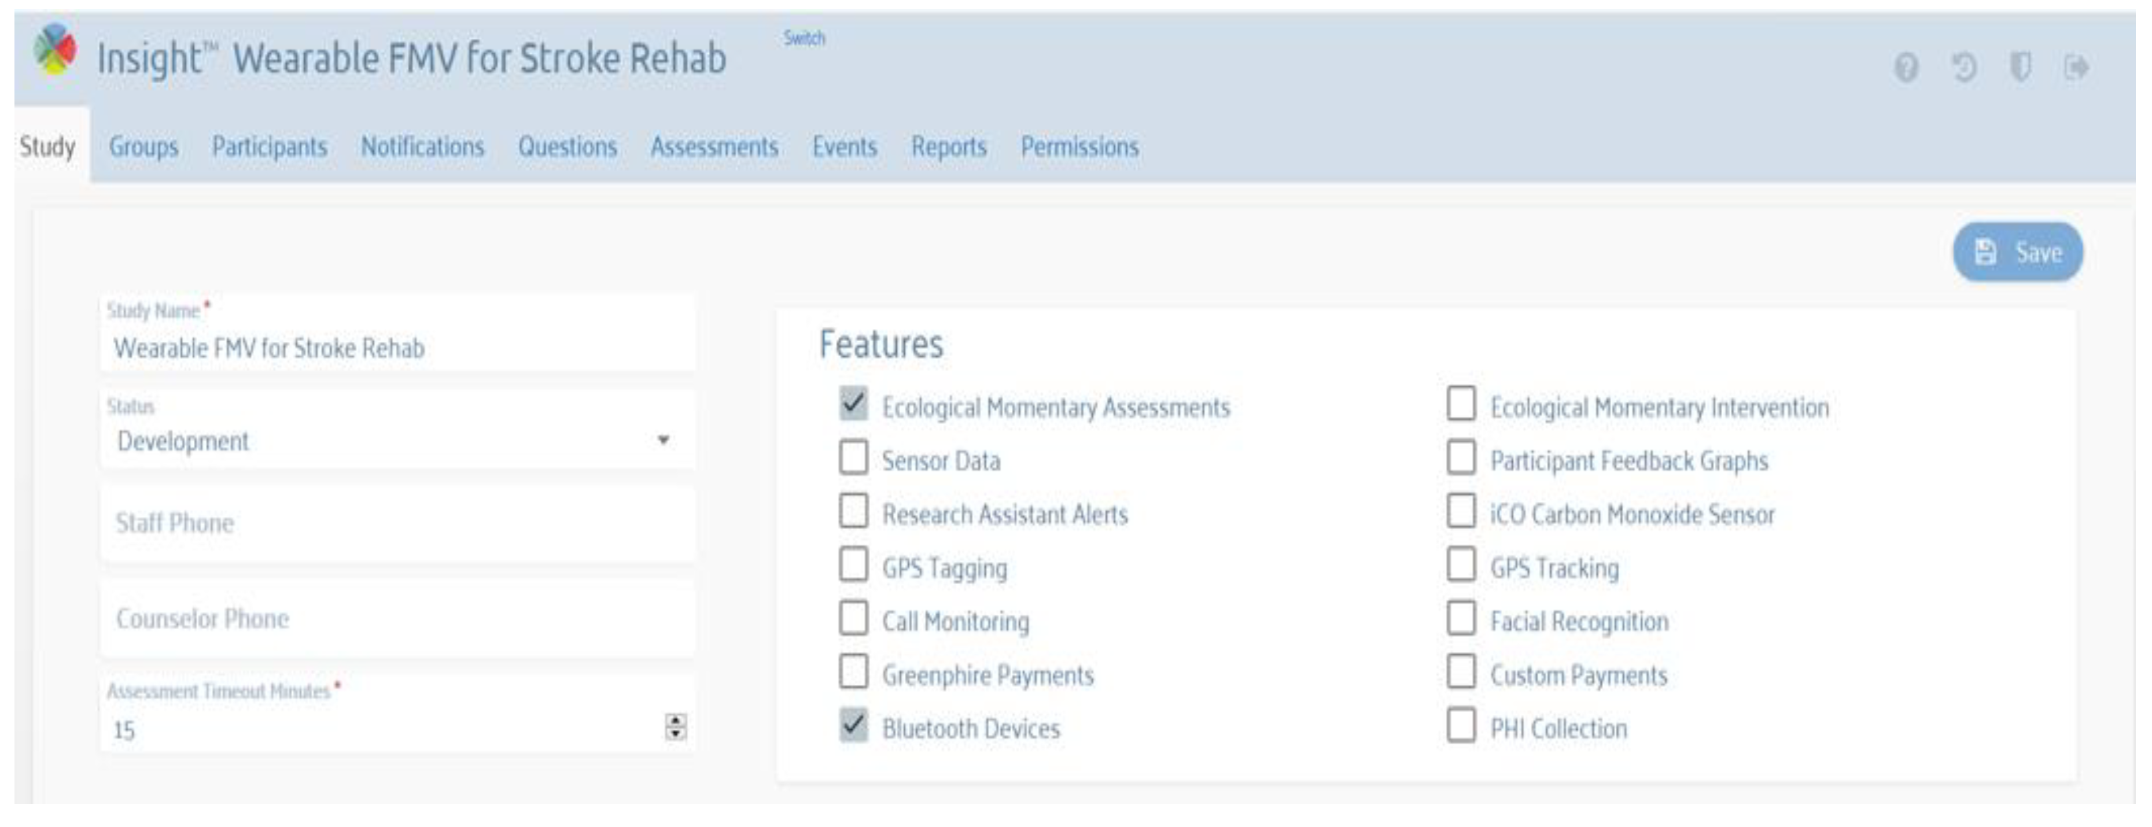
Task: Click the Switch study link
Action: [804, 38]
